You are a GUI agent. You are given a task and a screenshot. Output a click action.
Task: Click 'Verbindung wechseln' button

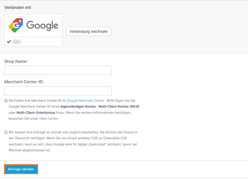89,31
